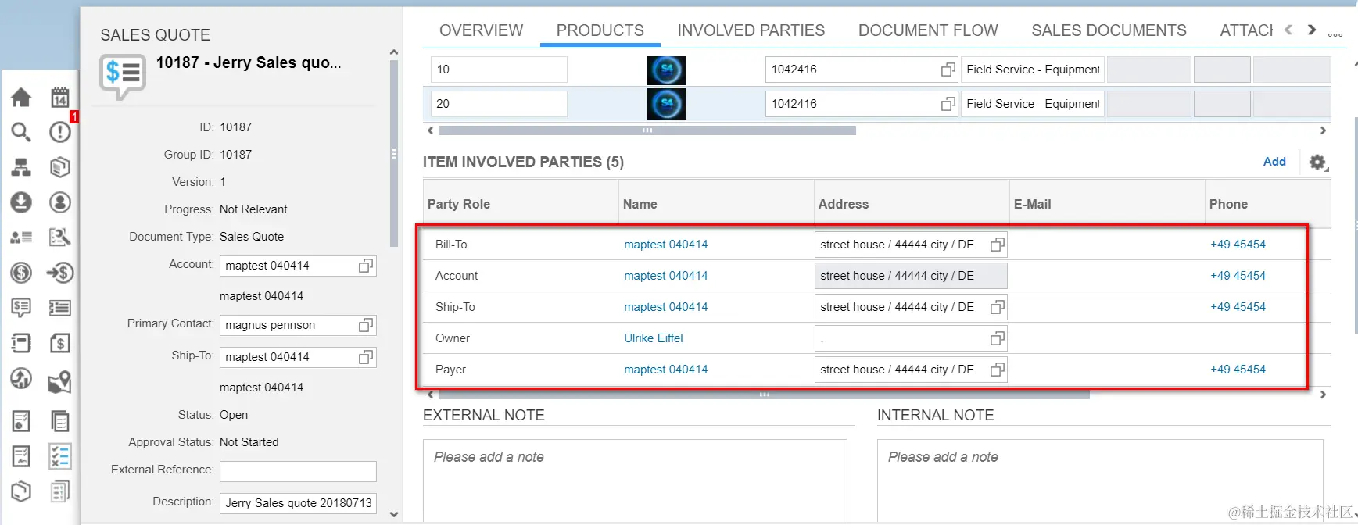Open the search magnifier icon in sidebar

[x=21, y=132]
